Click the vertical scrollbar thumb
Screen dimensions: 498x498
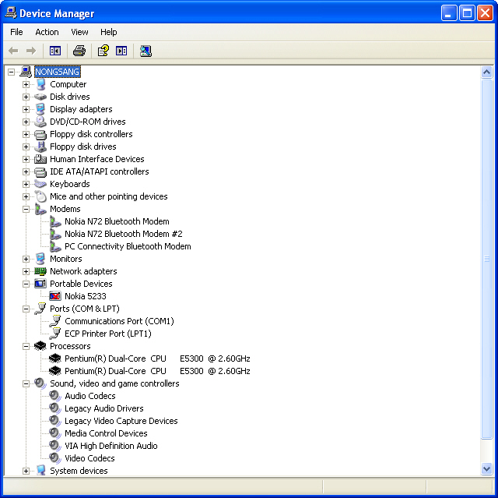tap(486, 259)
